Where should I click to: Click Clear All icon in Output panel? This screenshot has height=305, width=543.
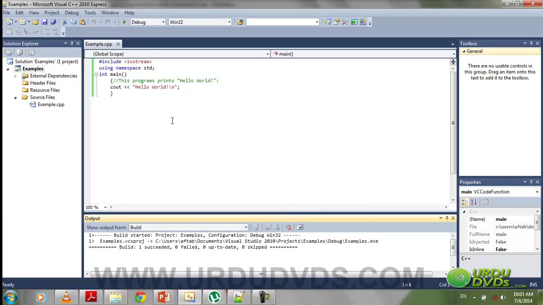pos(289,227)
